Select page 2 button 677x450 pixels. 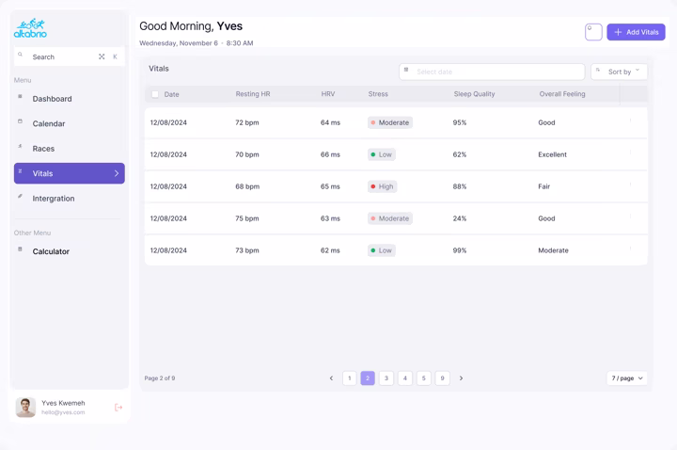tap(368, 378)
